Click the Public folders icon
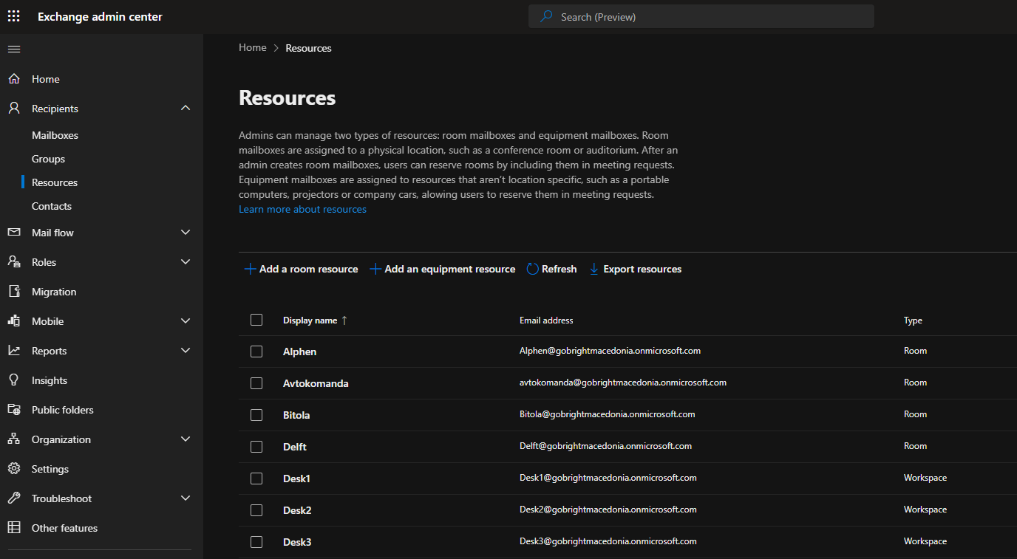This screenshot has height=559, width=1017. (14, 410)
